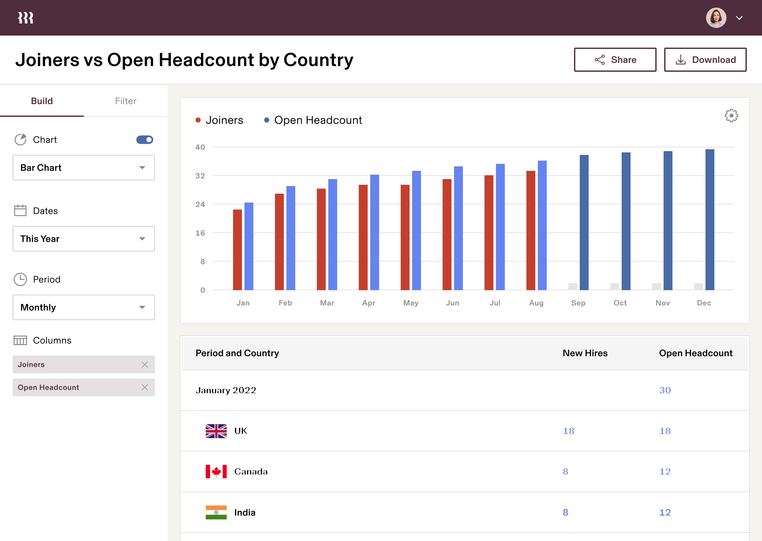Switch to the Filter tab

pyautogui.click(x=125, y=101)
